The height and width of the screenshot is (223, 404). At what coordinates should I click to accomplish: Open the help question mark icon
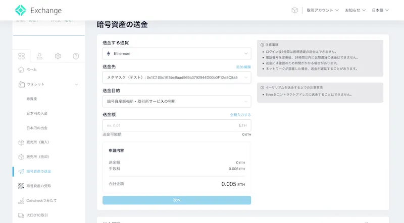pyautogui.click(x=76, y=56)
